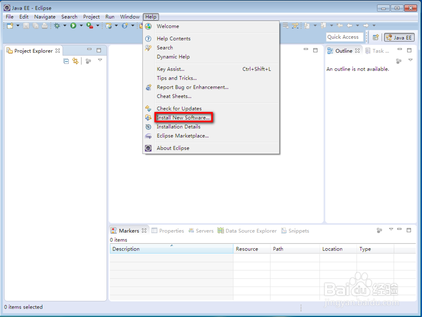
Task: Click the Open Perspective icon
Action: (376, 38)
